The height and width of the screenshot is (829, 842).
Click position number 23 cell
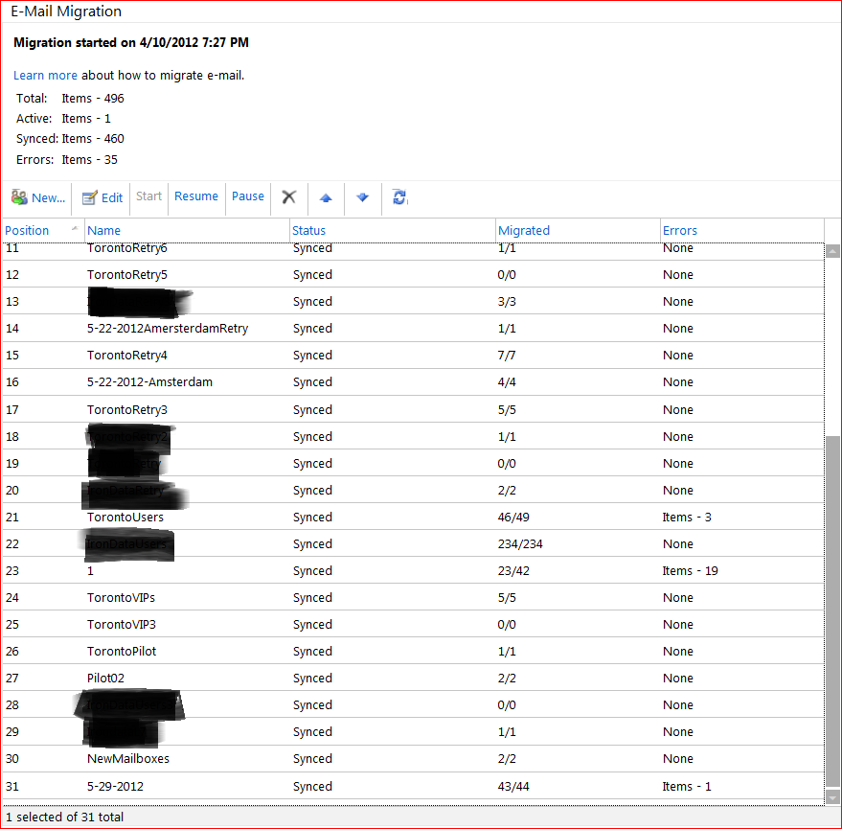click(12, 571)
